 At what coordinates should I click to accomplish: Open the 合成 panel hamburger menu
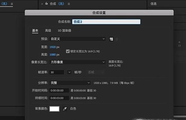69,4
